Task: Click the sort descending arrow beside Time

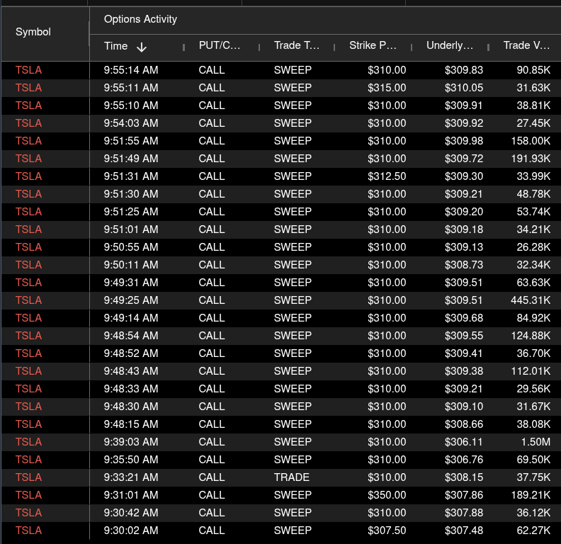Action: point(142,47)
